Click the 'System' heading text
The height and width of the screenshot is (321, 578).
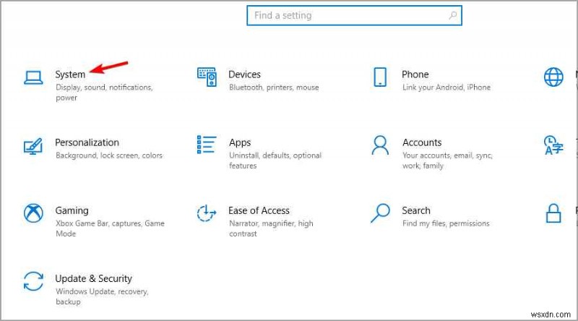tap(70, 74)
